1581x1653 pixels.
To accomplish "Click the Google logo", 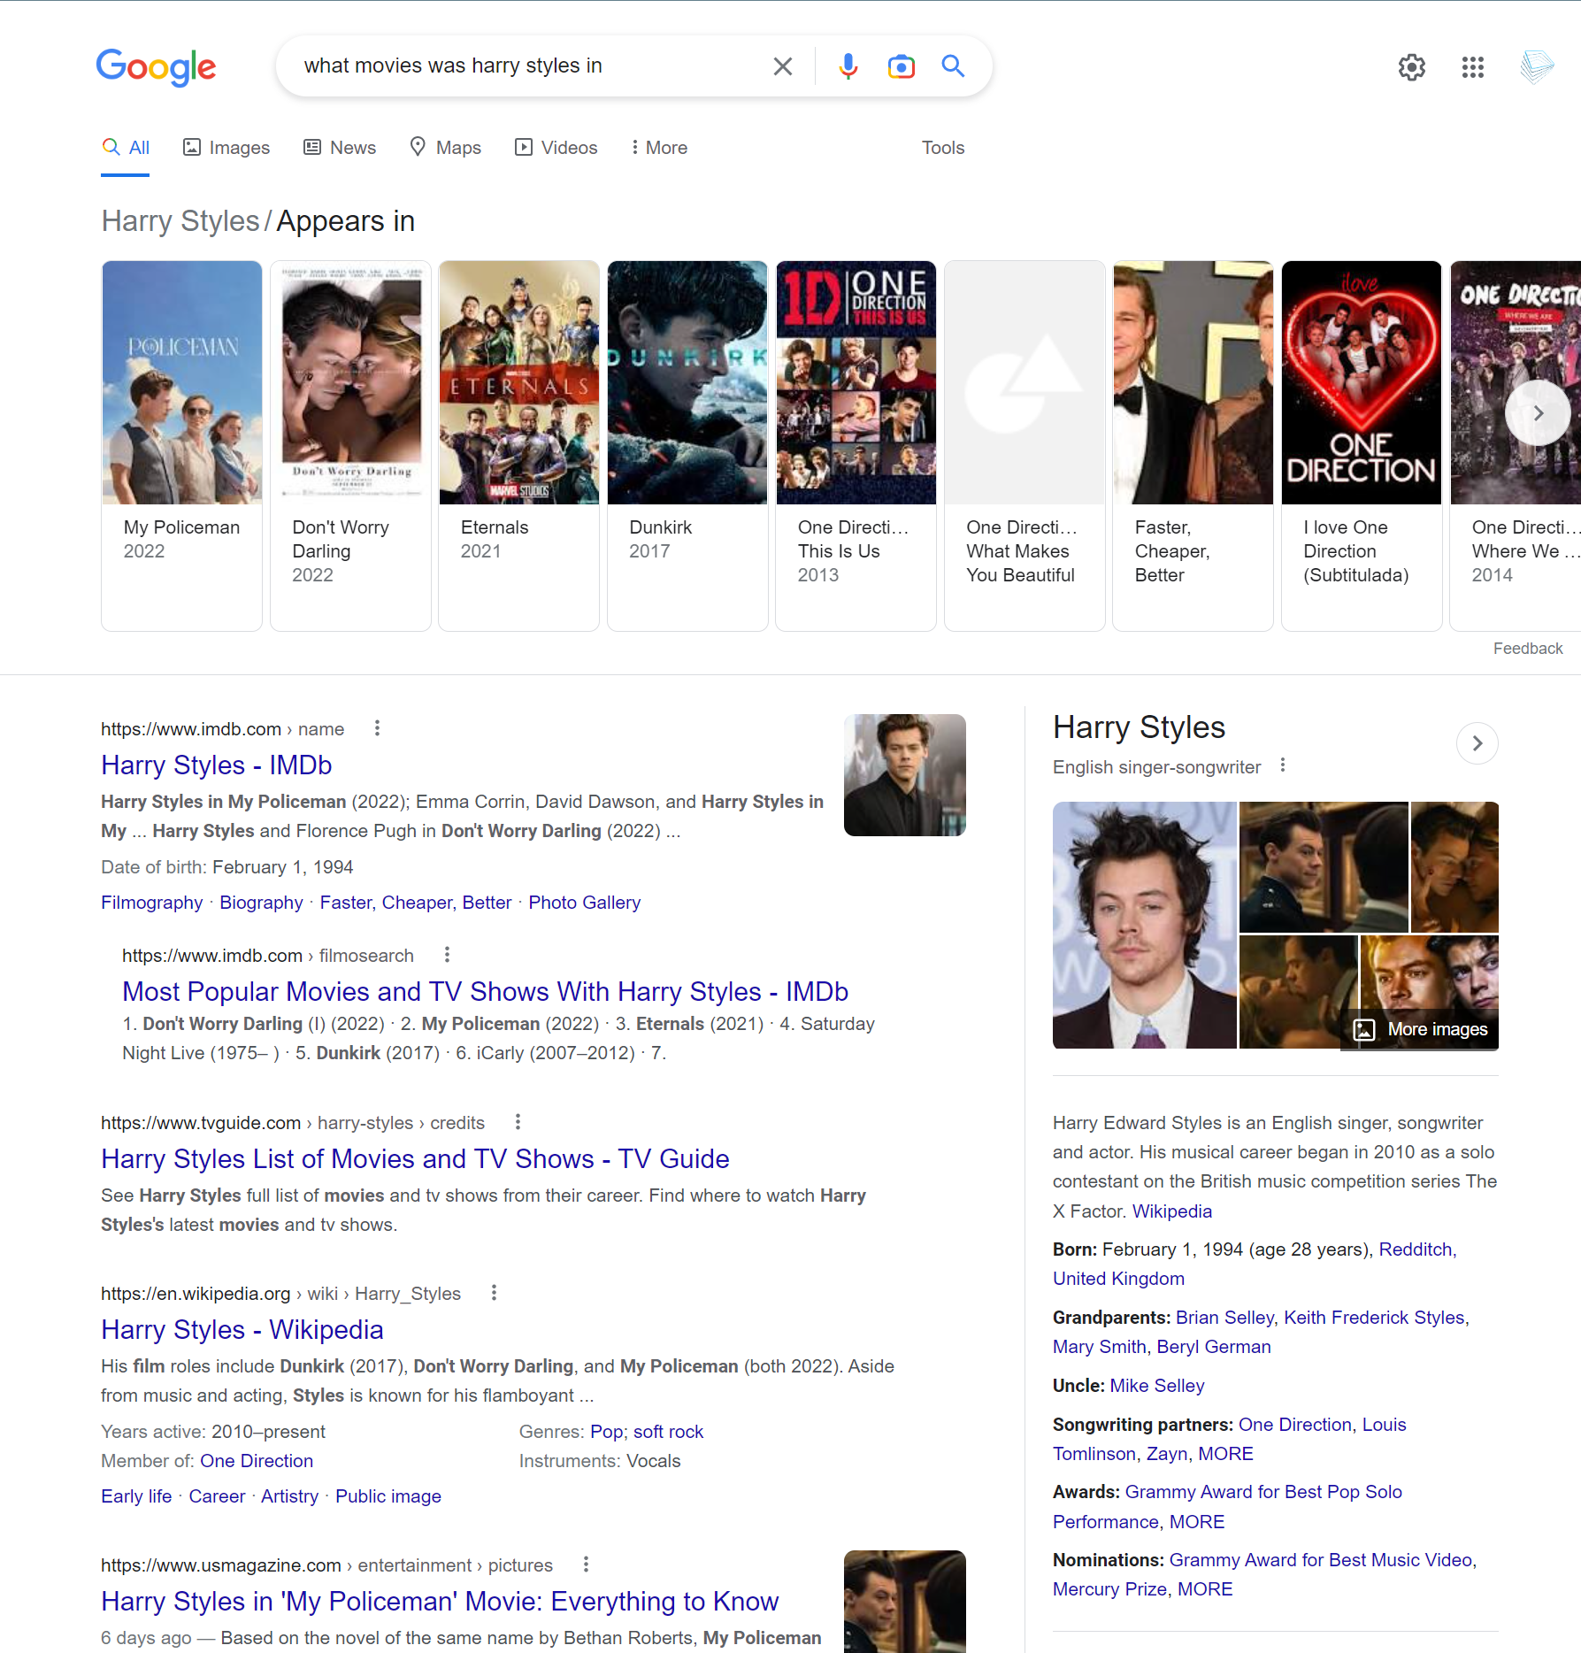I will (156, 67).
